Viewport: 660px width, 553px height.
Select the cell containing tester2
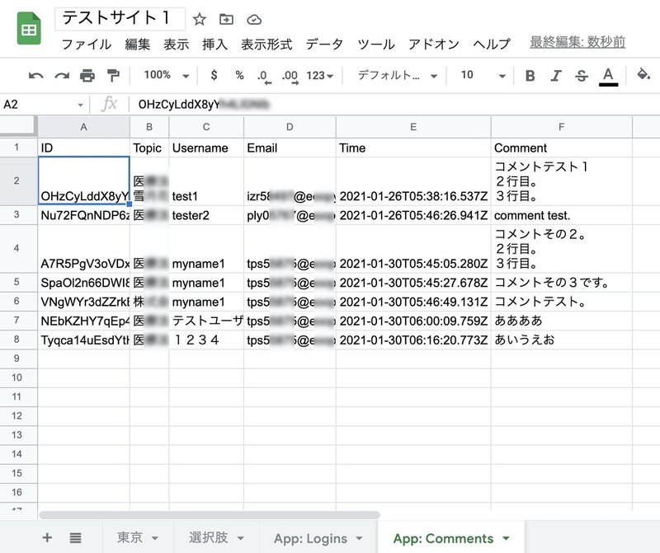coord(206,215)
